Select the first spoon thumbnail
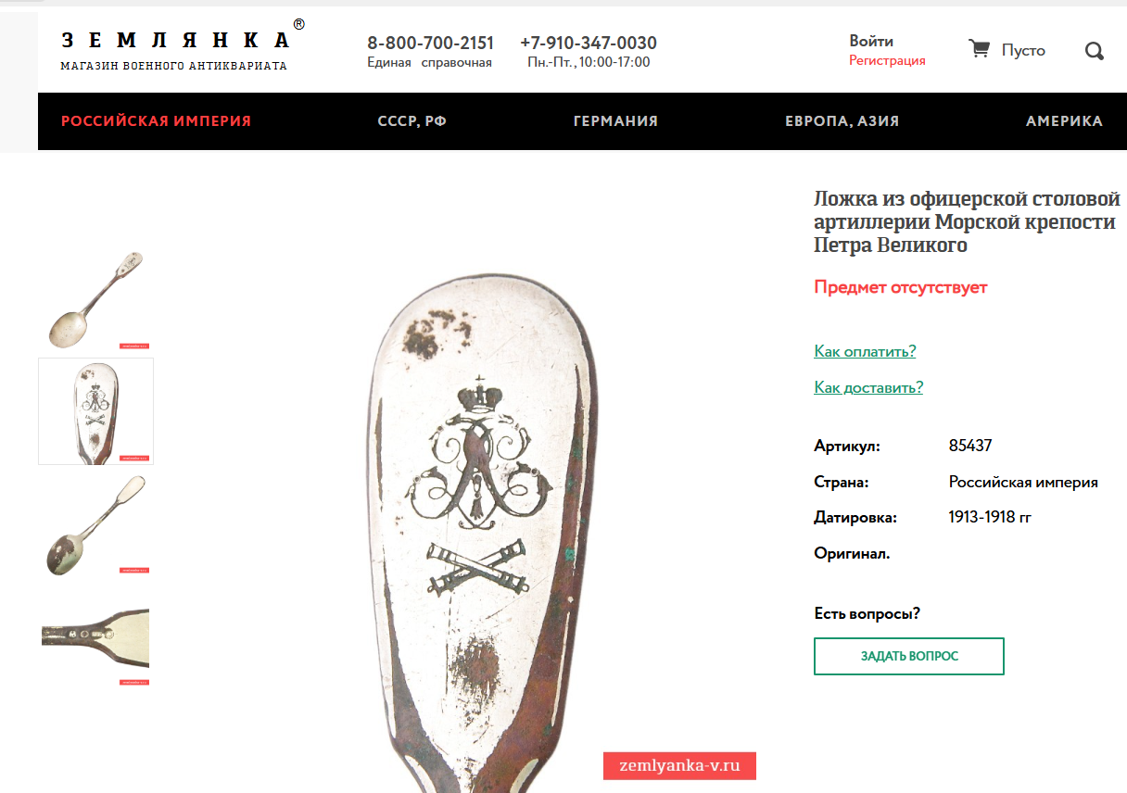1127x793 pixels. tap(95, 298)
